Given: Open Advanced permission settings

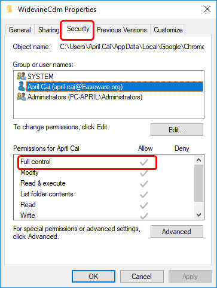Looking at the screenshot, I should click(177, 232).
